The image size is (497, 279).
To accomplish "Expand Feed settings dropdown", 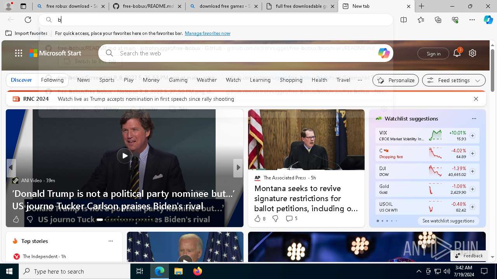I will (x=454, y=80).
